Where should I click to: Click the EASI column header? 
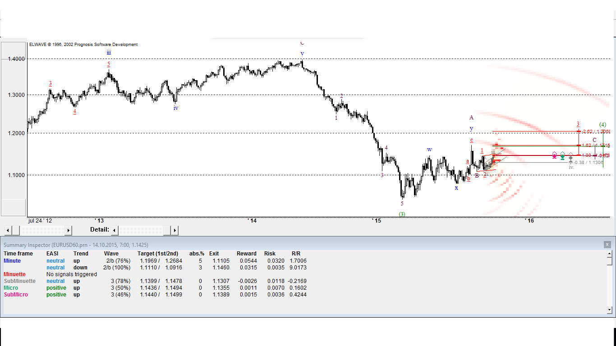pos(53,254)
